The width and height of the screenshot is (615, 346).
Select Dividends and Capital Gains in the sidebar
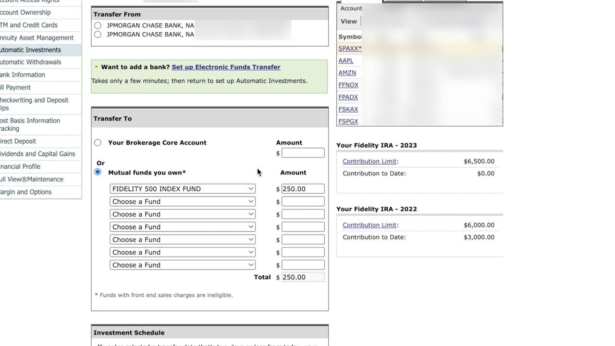pos(37,154)
